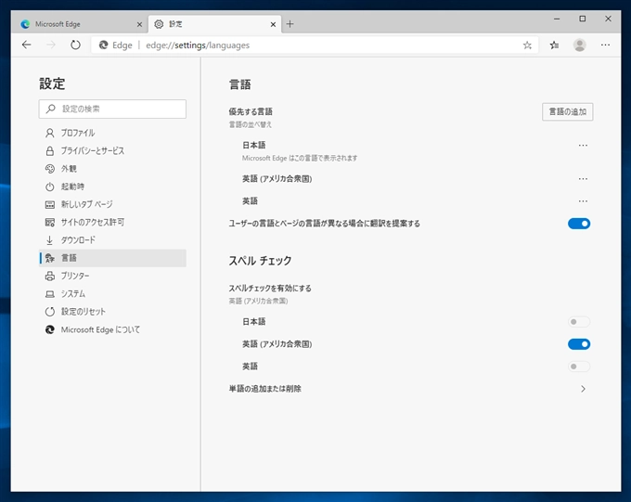Add this page to favorites star
This screenshot has height=502, width=631.
point(527,45)
